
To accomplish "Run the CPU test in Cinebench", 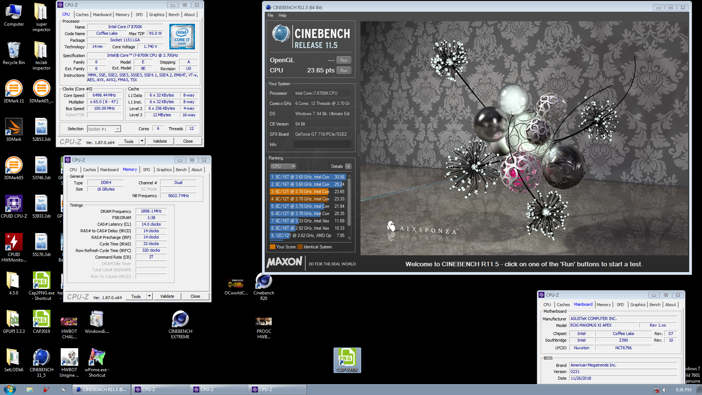I will tap(344, 71).
